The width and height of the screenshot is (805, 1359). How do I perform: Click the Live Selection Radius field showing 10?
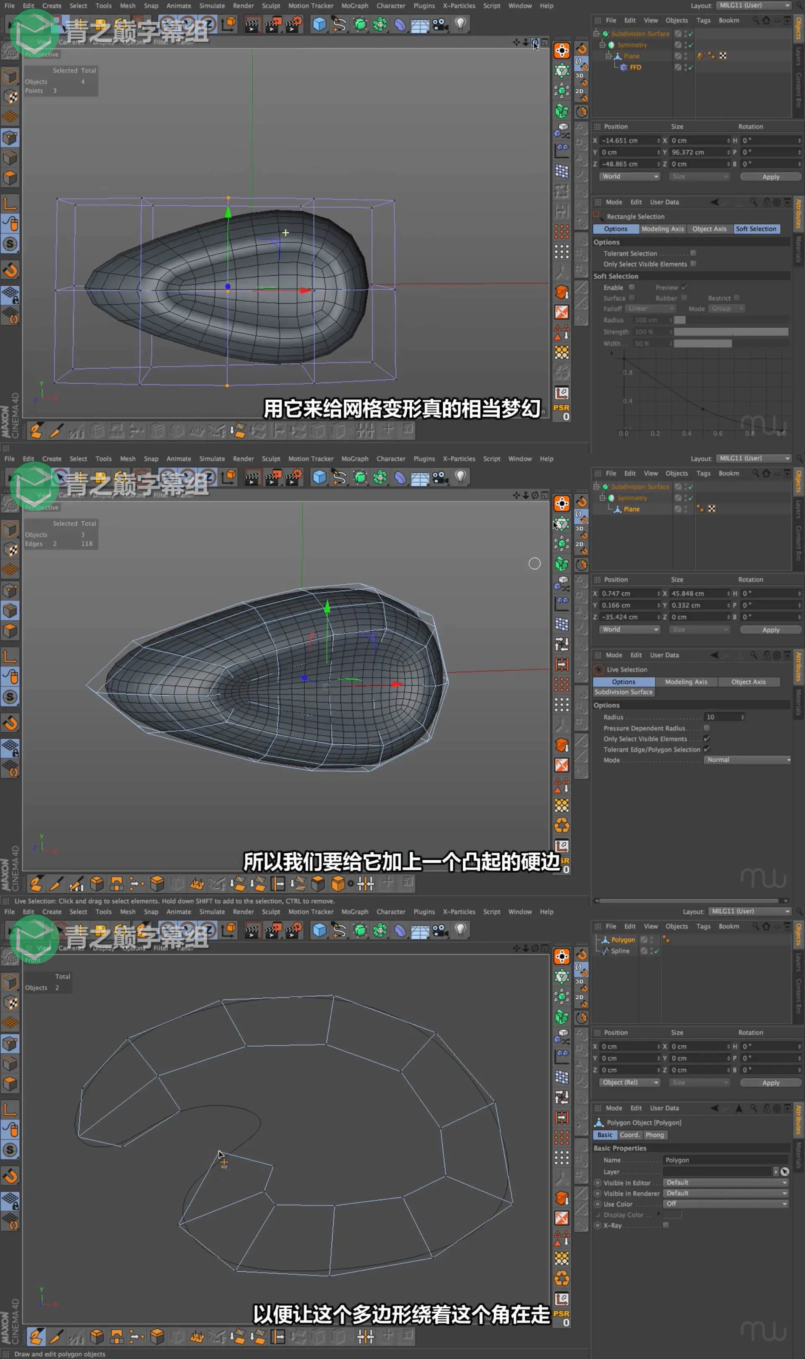[x=724, y=717]
